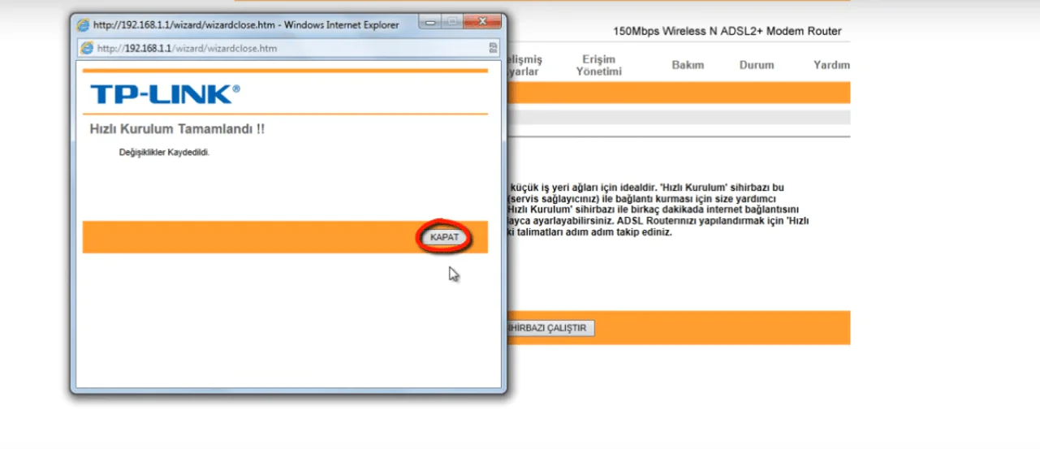
Task: Close the wizardclose popup window
Action: 482,20
